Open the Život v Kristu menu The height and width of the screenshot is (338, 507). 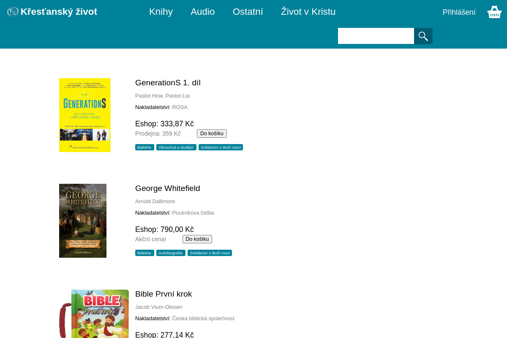tap(308, 12)
